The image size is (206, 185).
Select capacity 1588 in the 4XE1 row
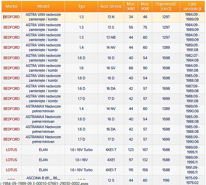166,160
